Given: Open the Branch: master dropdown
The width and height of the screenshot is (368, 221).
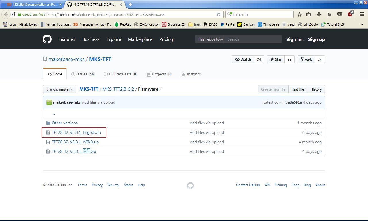Looking at the screenshot, I should 60,89.
